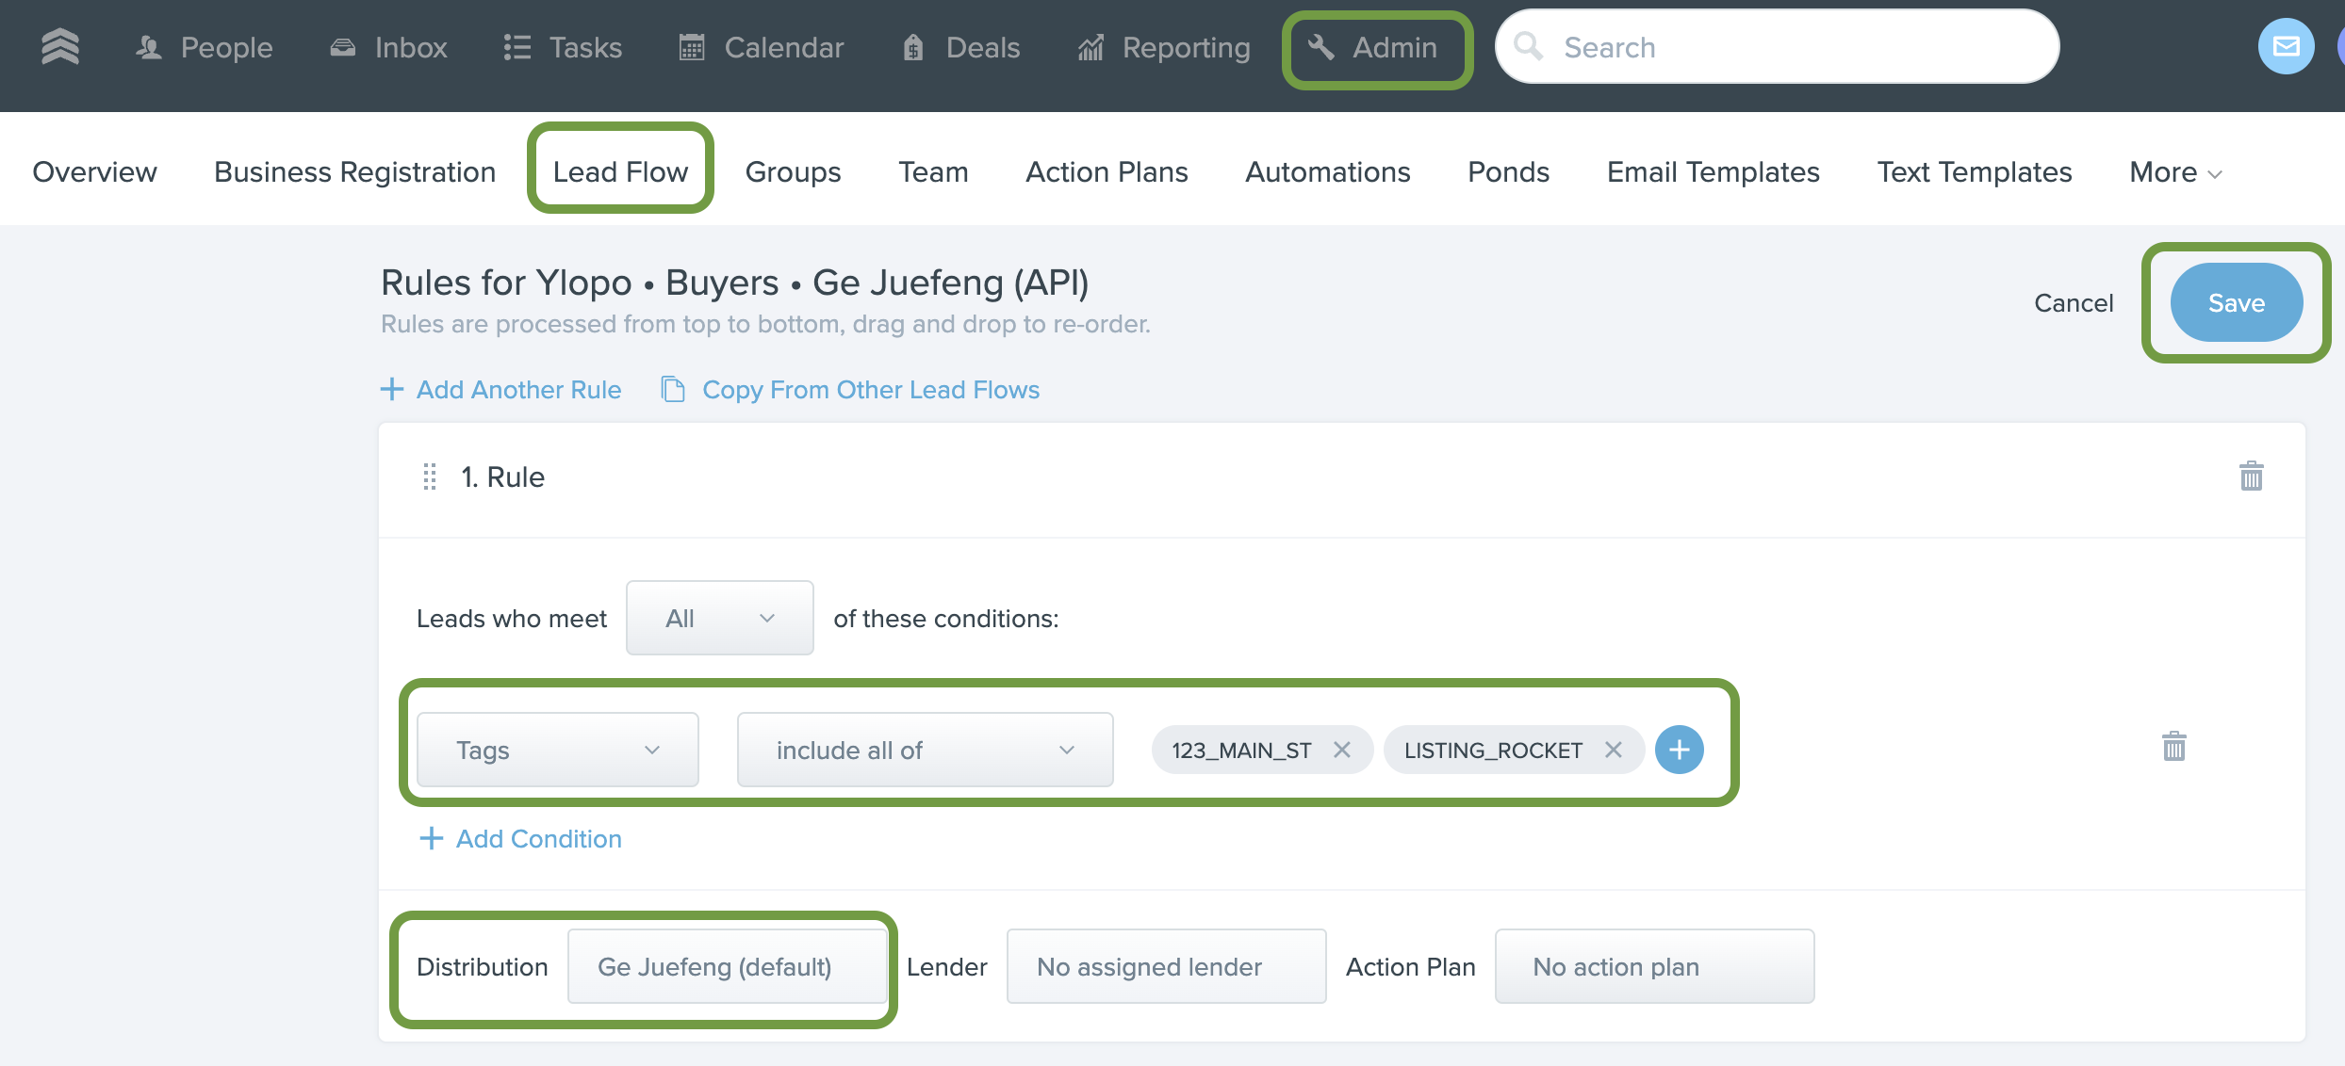Click the Search input field

(1777, 47)
